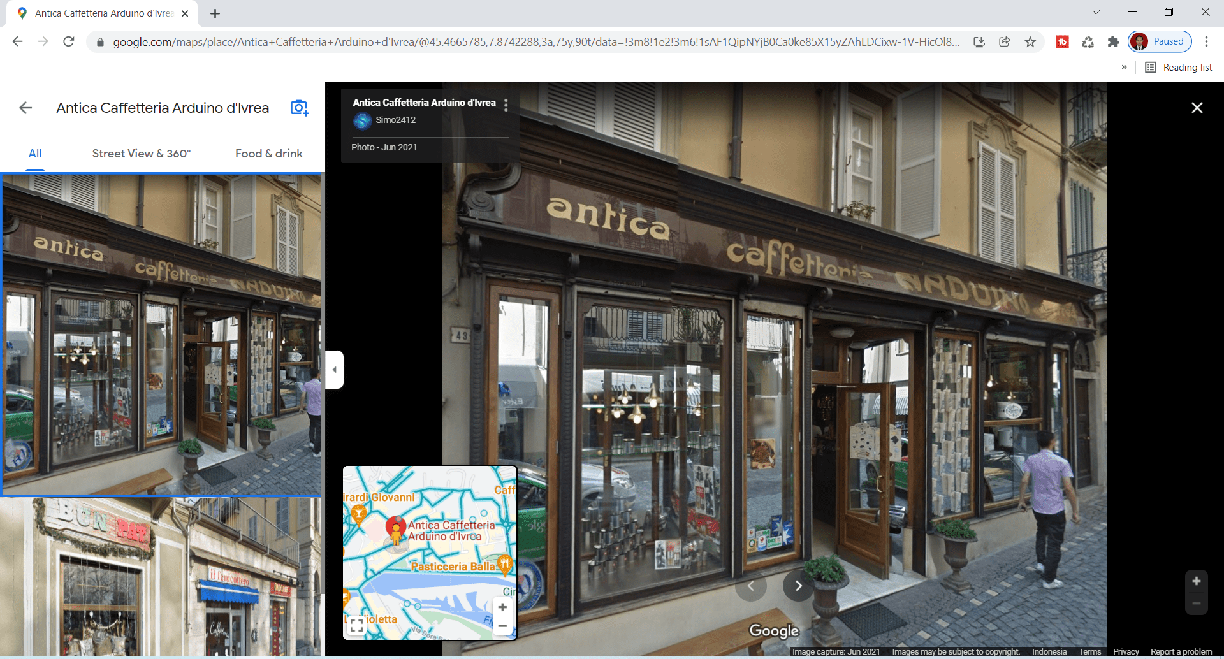Click Pasticceria Balla on the mini map
Screen dimensions: 1224x659
453,567
